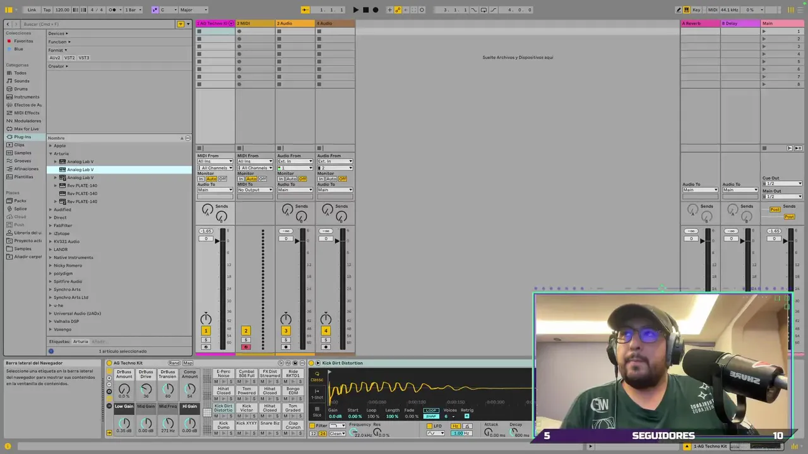Image resolution: width=808 pixels, height=454 pixels.
Task: Select the AUv2 format tag
Action: pyautogui.click(x=55, y=57)
